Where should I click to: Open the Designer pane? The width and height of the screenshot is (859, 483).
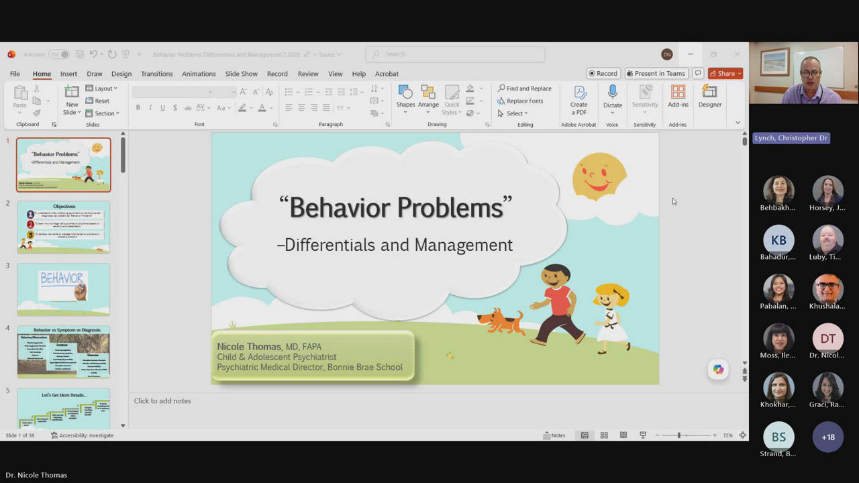click(x=709, y=97)
